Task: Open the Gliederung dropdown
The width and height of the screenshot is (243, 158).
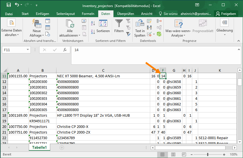Action: pyautogui.click(x=225, y=30)
